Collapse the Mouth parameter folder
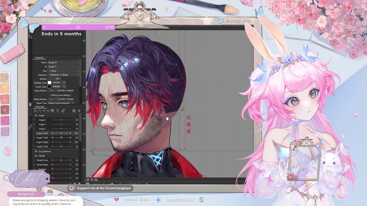 [36, 156]
